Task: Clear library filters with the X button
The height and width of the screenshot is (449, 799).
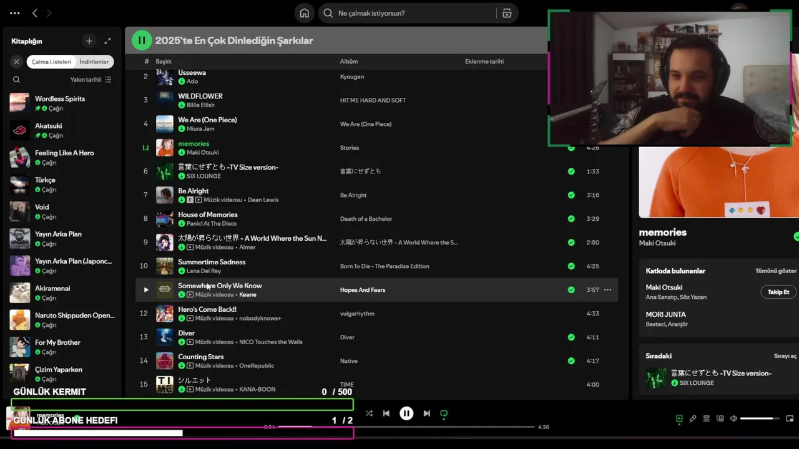Action: click(17, 62)
